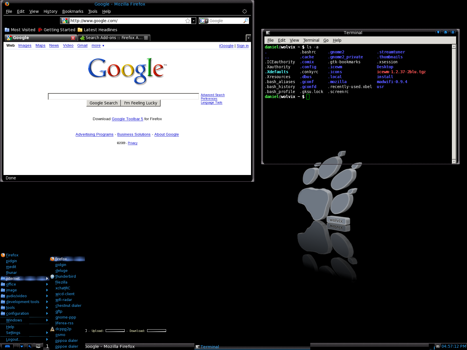Viewport: 467px width, 350px height.
Task: Open the Google Toolbar 5 link
Action: click(x=128, y=119)
